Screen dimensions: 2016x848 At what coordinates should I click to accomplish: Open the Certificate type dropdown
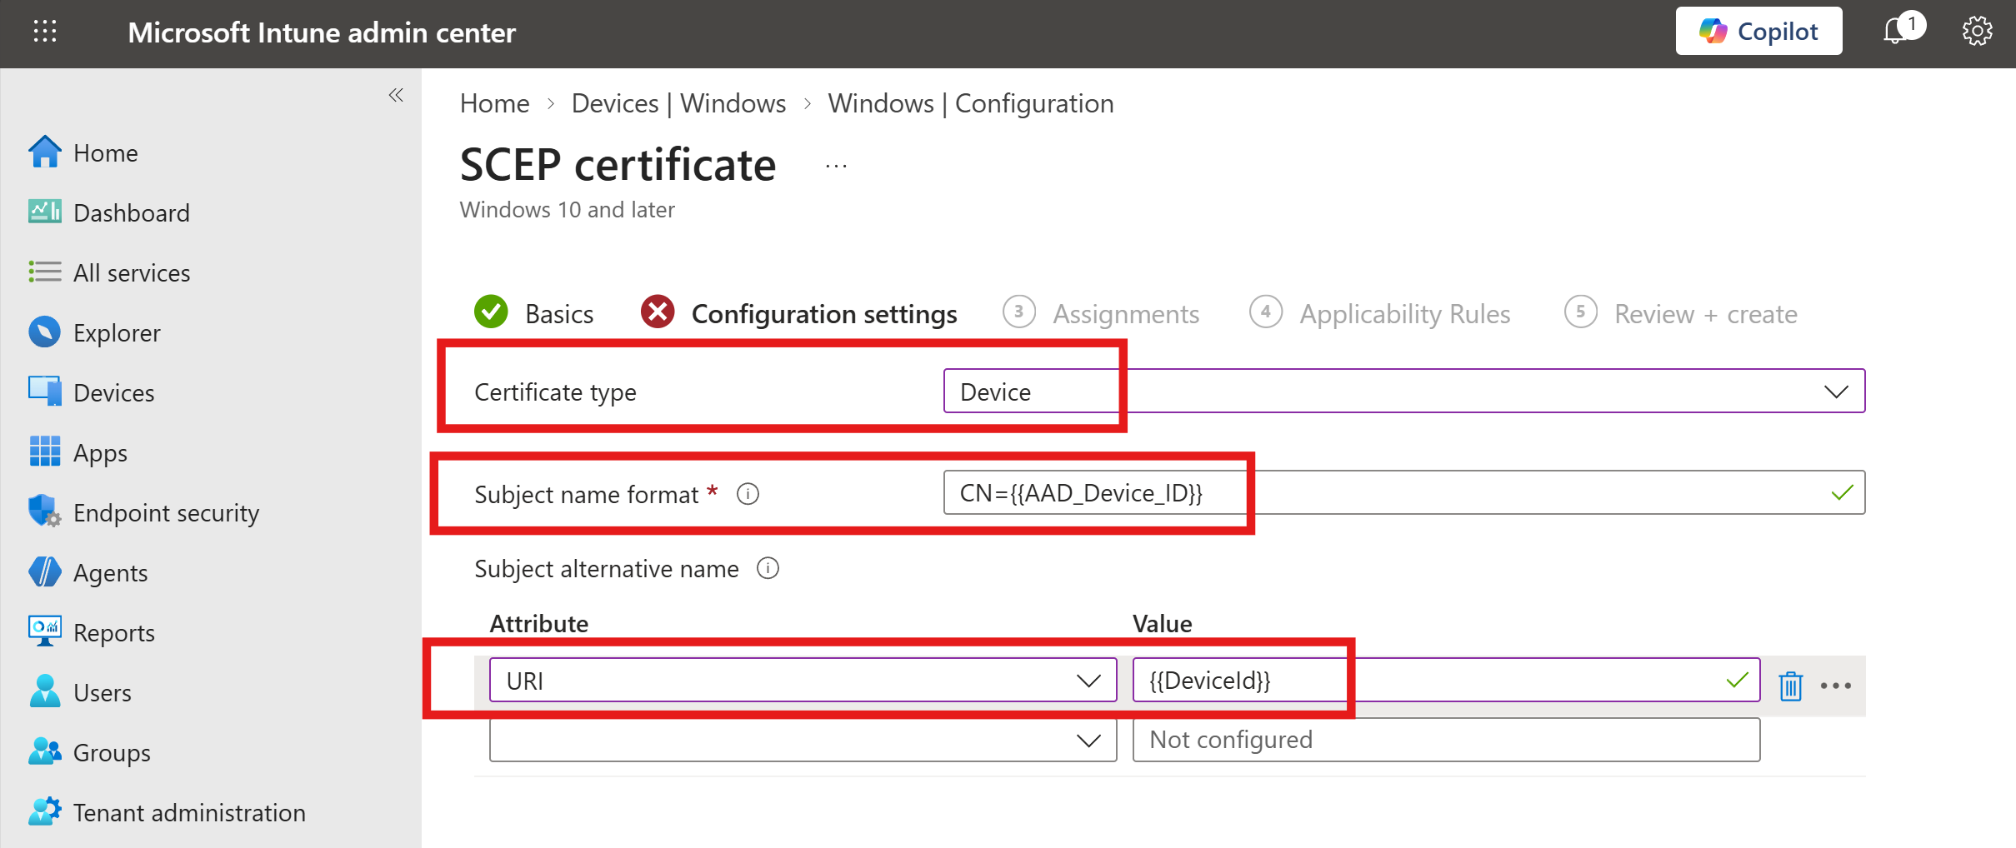point(1404,391)
